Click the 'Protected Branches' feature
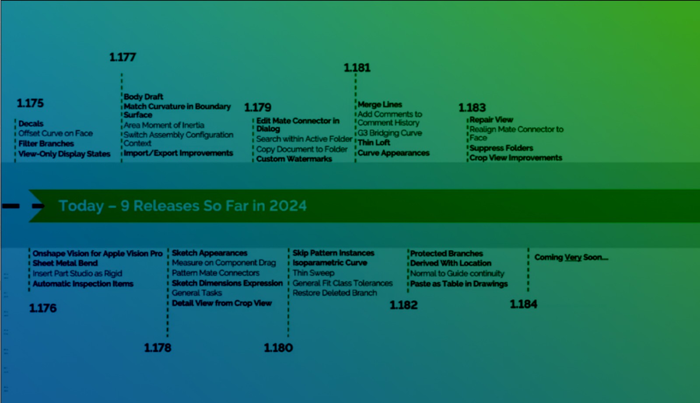 (447, 253)
